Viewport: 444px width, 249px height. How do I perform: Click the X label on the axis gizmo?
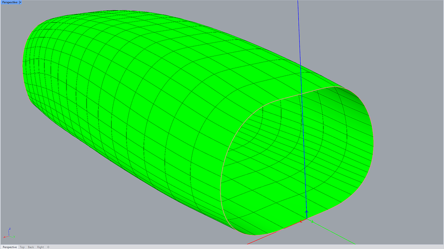pos(4,237)
